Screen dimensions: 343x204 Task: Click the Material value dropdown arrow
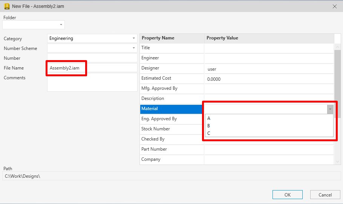[x=330, y=109]
